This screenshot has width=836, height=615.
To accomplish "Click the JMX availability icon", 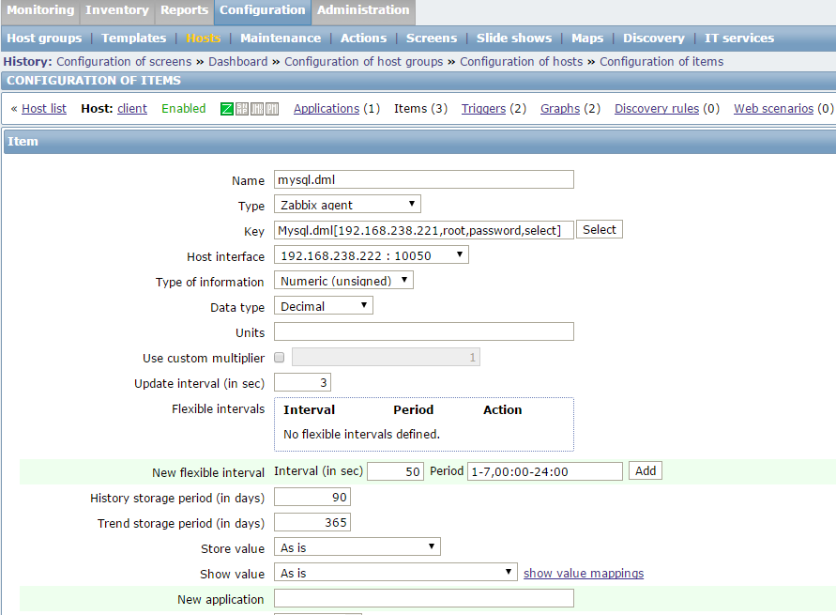I will [x=257, y=109].
